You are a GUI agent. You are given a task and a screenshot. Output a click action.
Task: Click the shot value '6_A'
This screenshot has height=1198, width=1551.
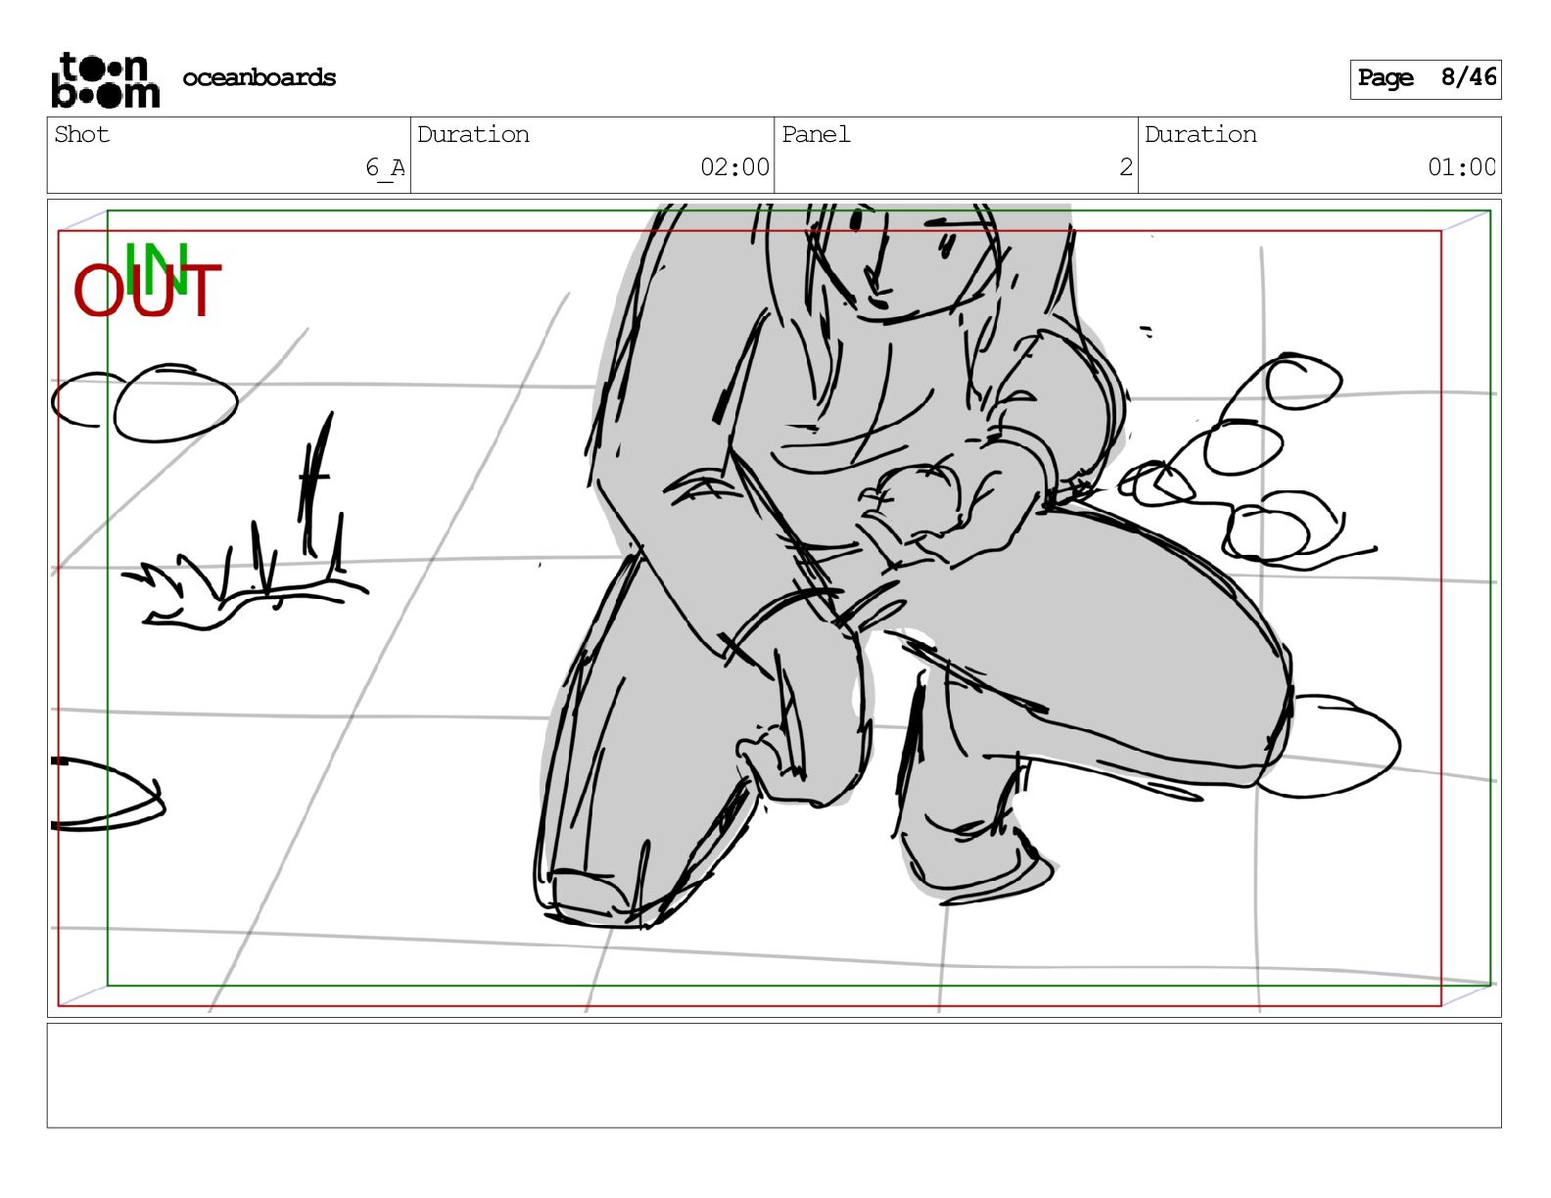(385, 167)
